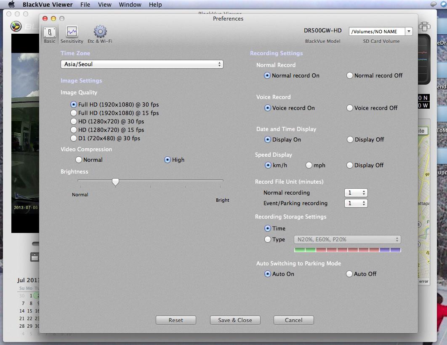
Task: Enable date and time Display On
Action: pos(267,139)
